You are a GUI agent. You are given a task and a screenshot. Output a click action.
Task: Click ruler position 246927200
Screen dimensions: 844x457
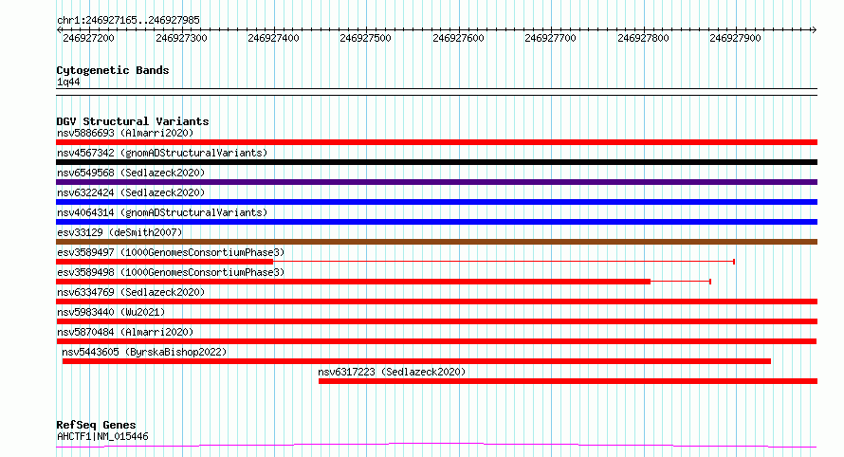(88, 38)
